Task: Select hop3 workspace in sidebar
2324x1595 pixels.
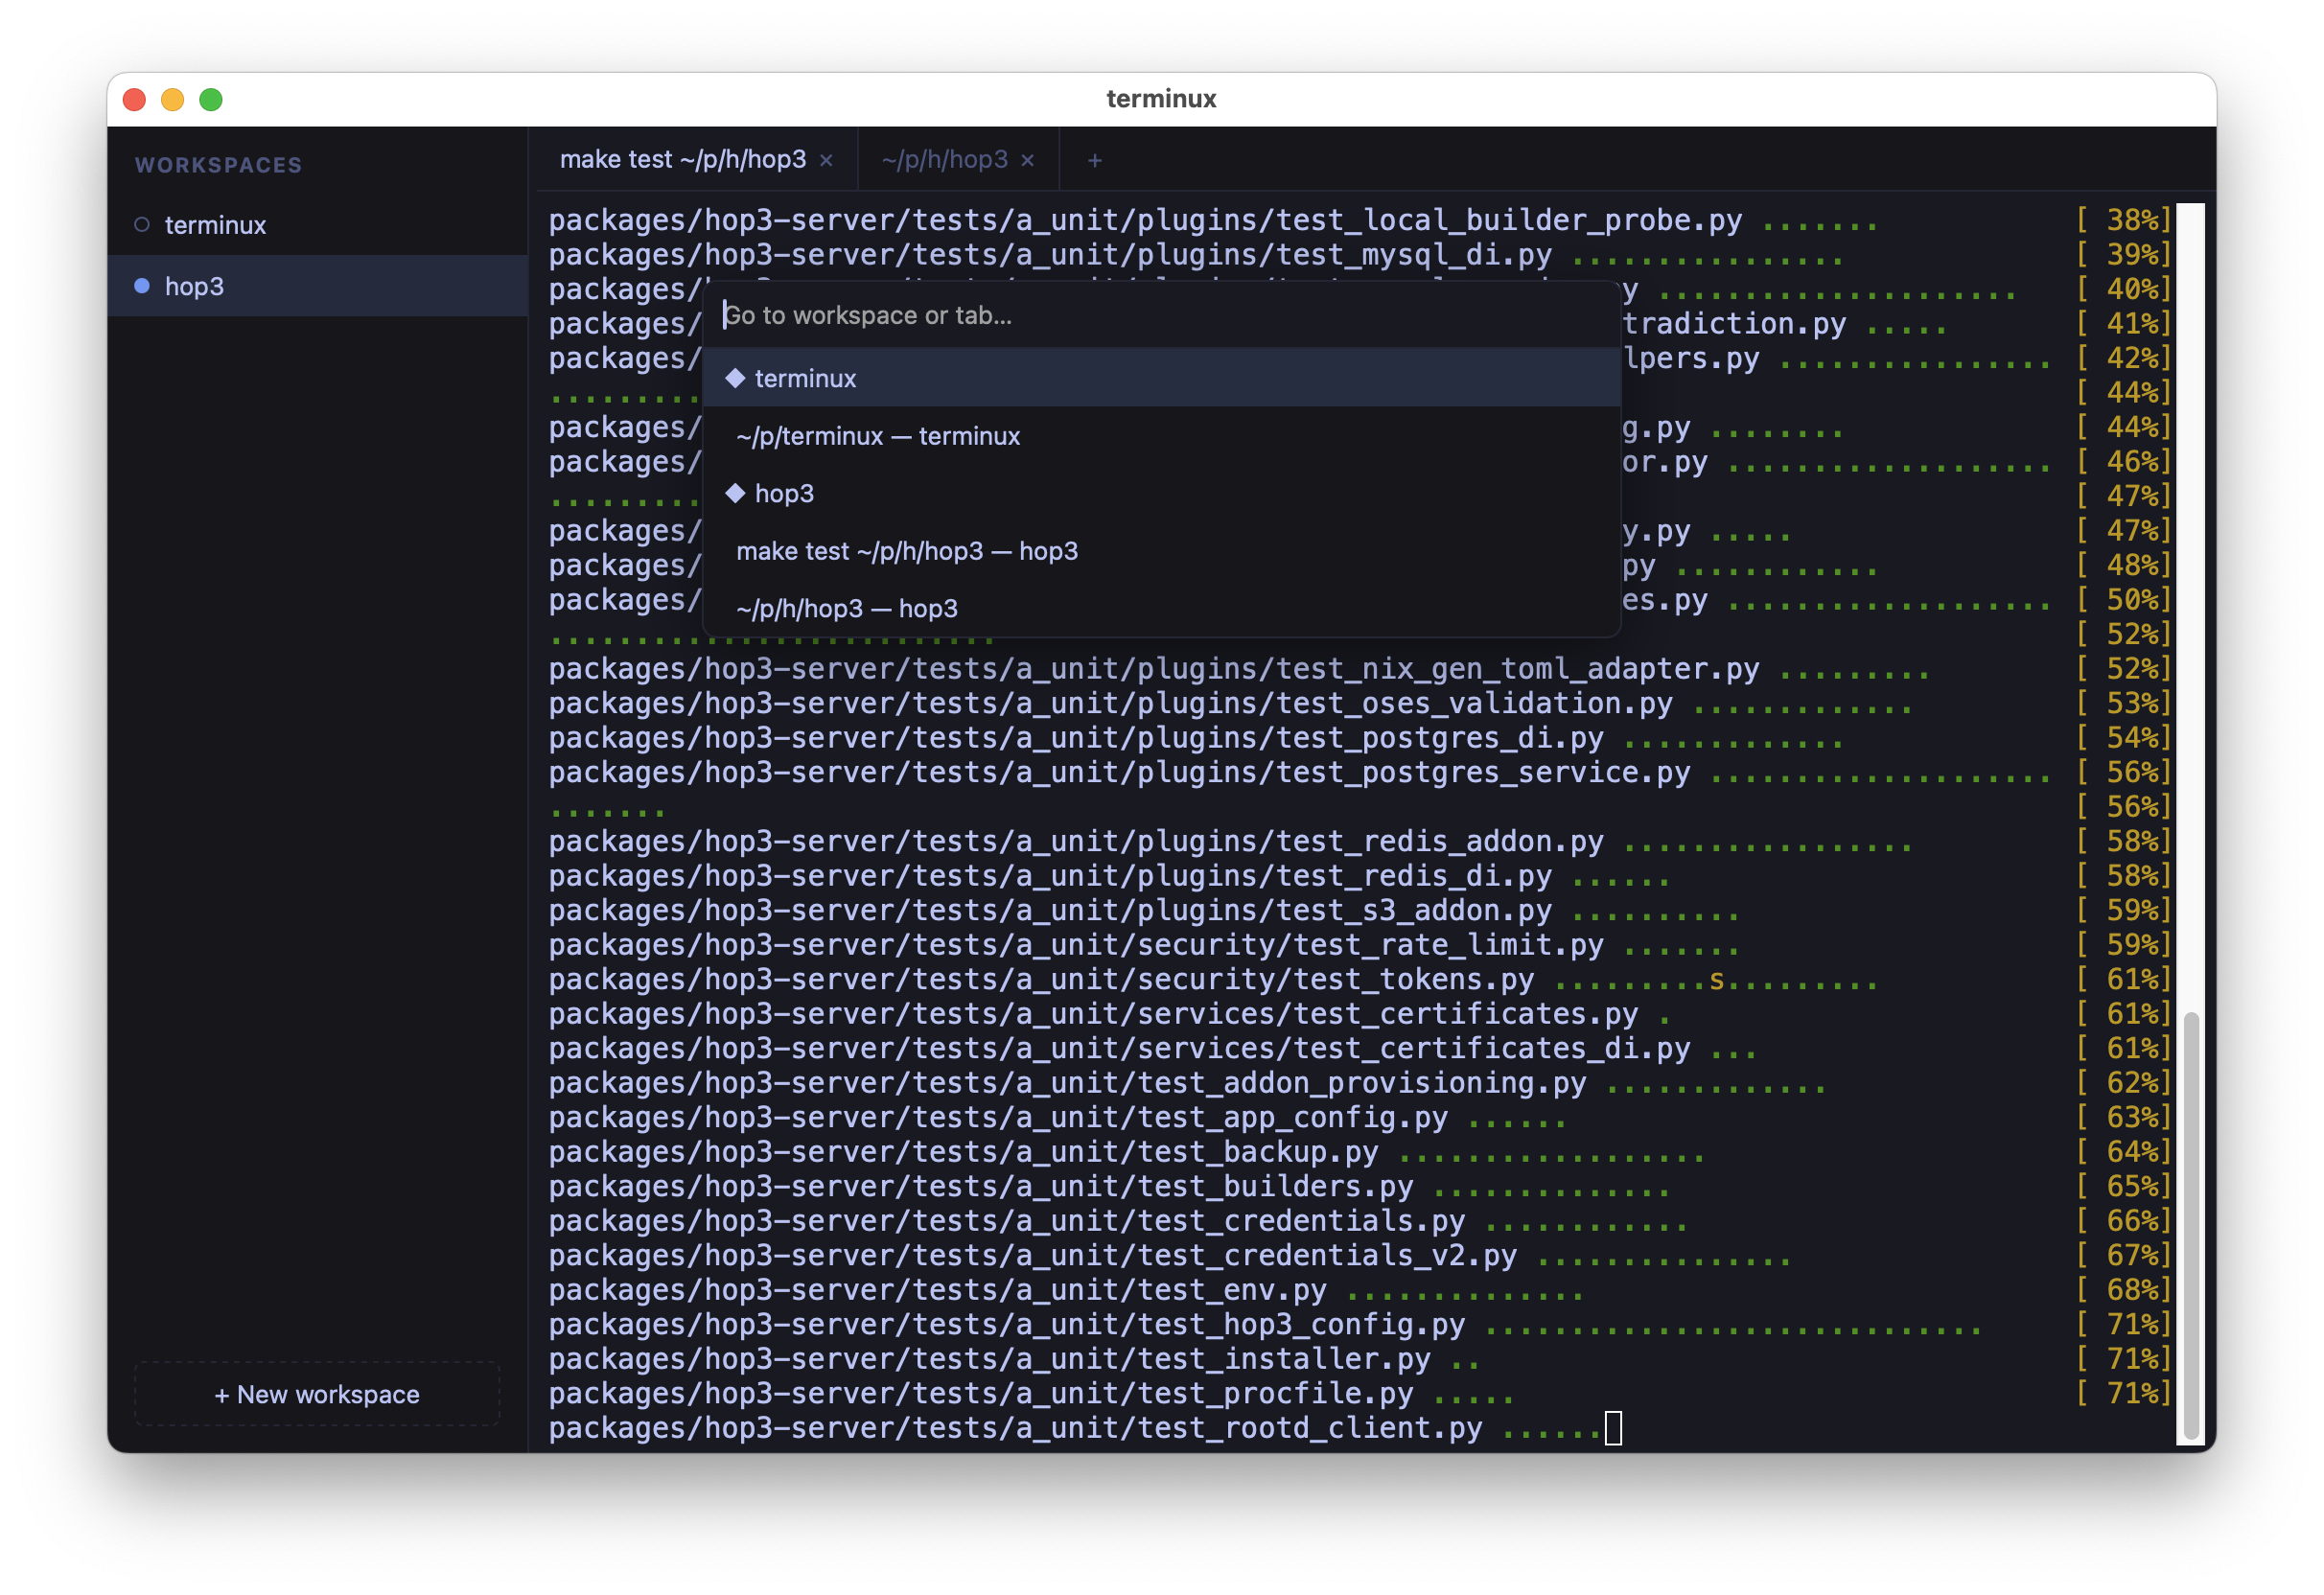Action: 318,286
